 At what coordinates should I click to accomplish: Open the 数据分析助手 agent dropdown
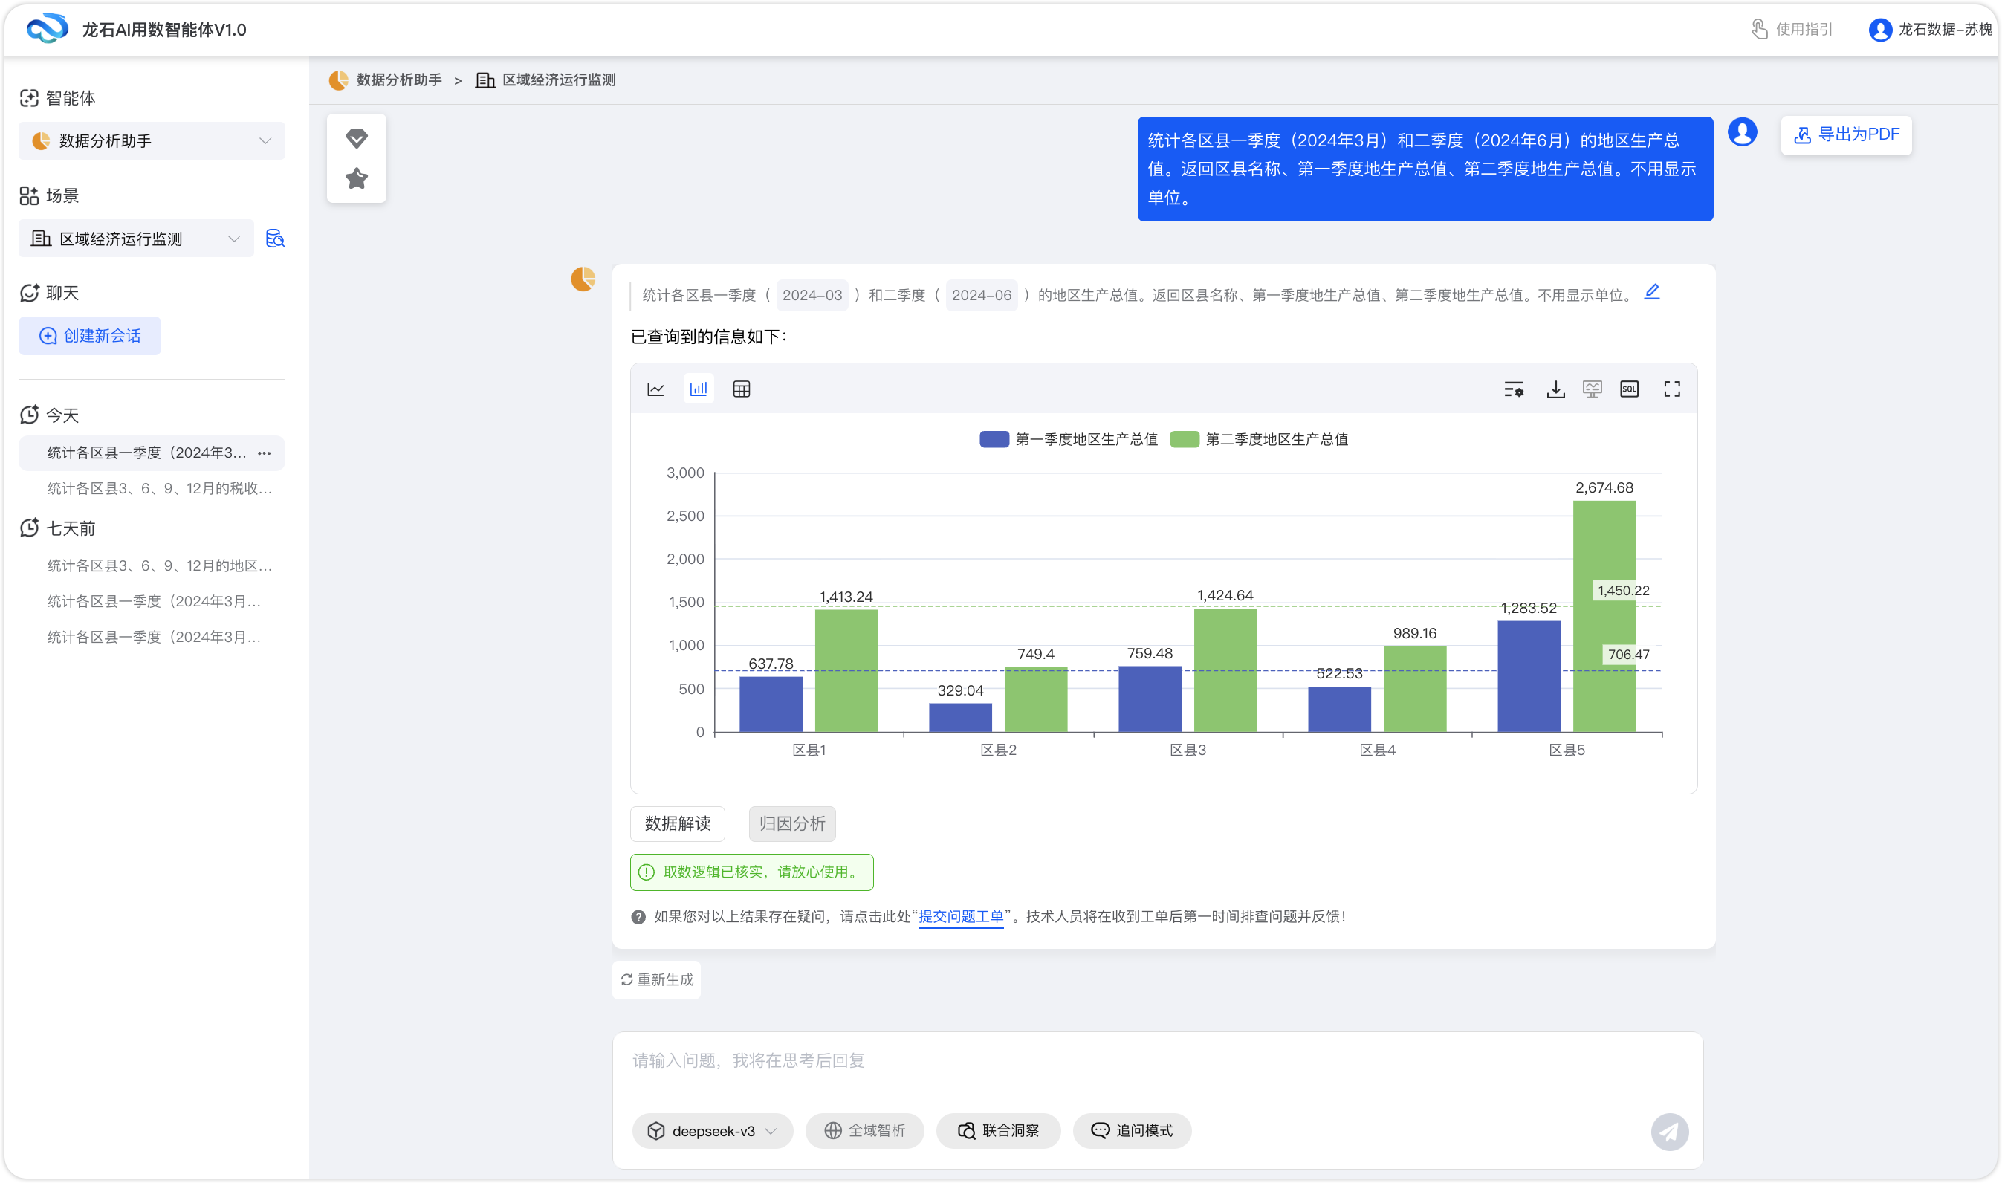point(152,141)
